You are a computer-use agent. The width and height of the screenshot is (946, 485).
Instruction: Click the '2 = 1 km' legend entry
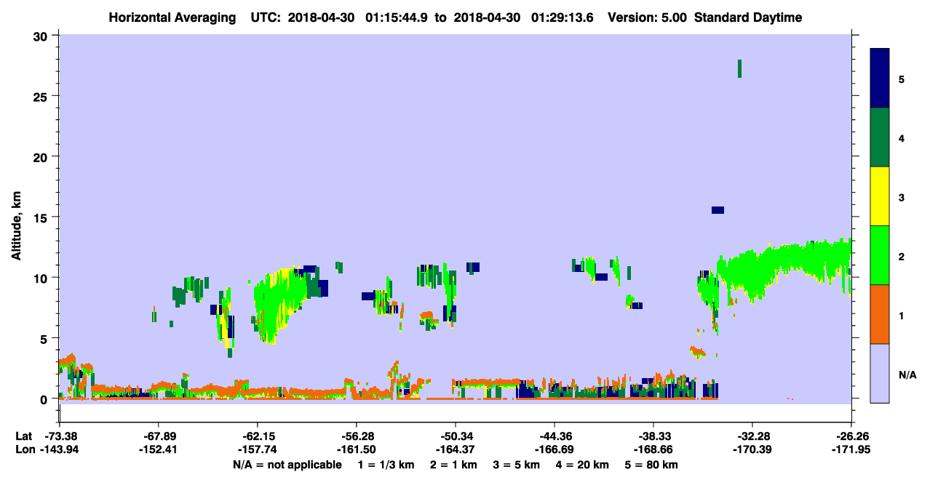pos(453,465)
